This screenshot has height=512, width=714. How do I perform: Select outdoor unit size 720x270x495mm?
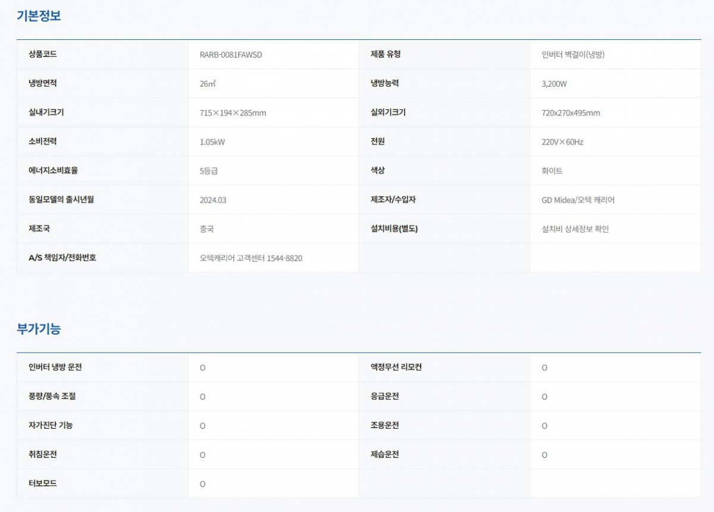coord(566,113)
